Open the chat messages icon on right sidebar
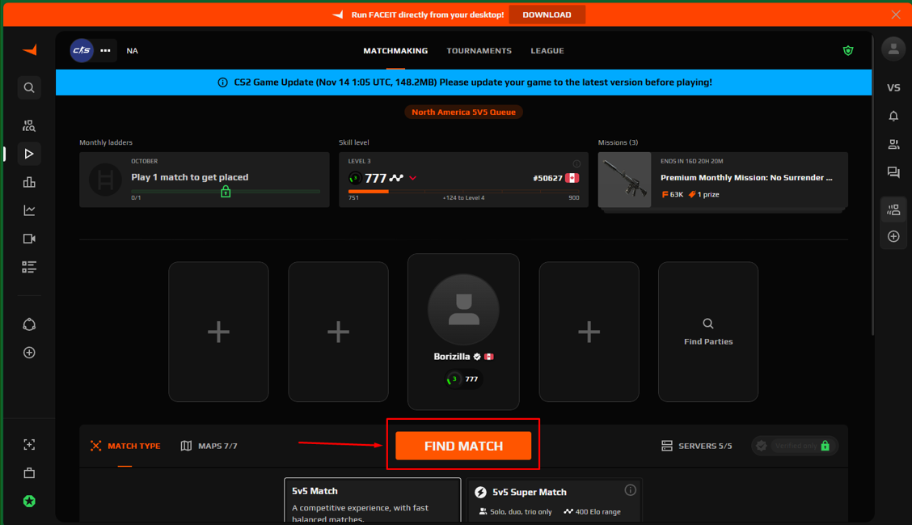Image resolution: width=912 pixels, height=525 pixels. click(x=893, y=172)
